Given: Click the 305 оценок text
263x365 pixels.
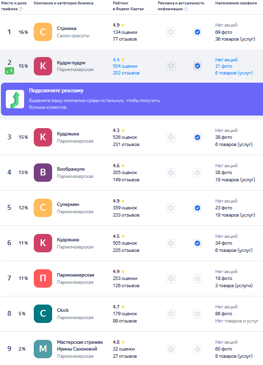Looking at the screenshot, I should [125, 173].
